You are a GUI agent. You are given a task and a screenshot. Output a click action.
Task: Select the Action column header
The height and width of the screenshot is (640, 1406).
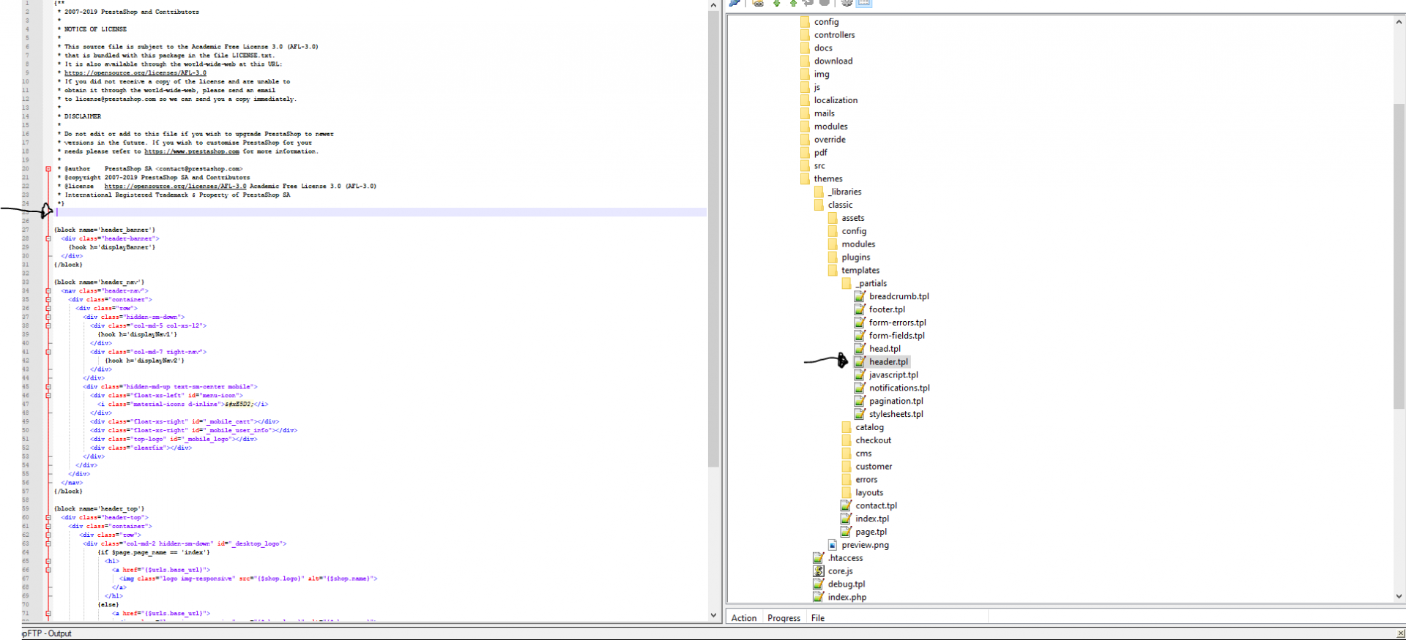coord(744,618)
